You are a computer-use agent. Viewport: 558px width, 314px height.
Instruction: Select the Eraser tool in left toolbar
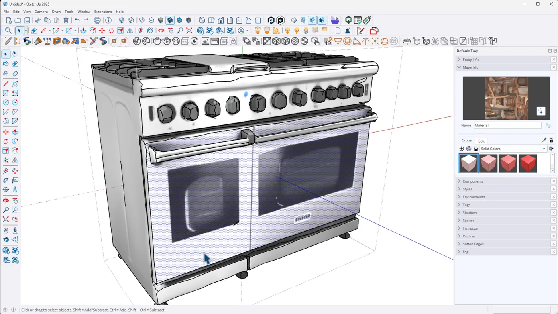[x=15, y=63]
